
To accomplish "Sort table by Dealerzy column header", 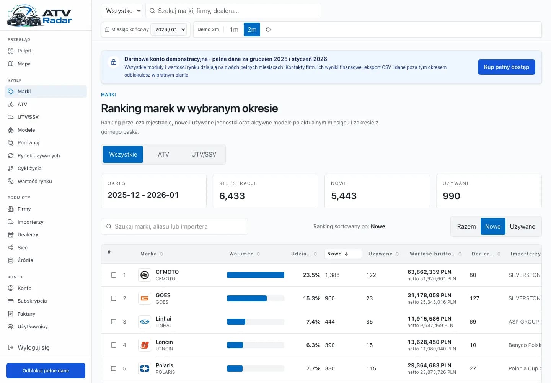I will 486,254.
